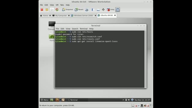Expand the system tray up arrow
Viewport: 192px width, 108px height.
point(123,100)
